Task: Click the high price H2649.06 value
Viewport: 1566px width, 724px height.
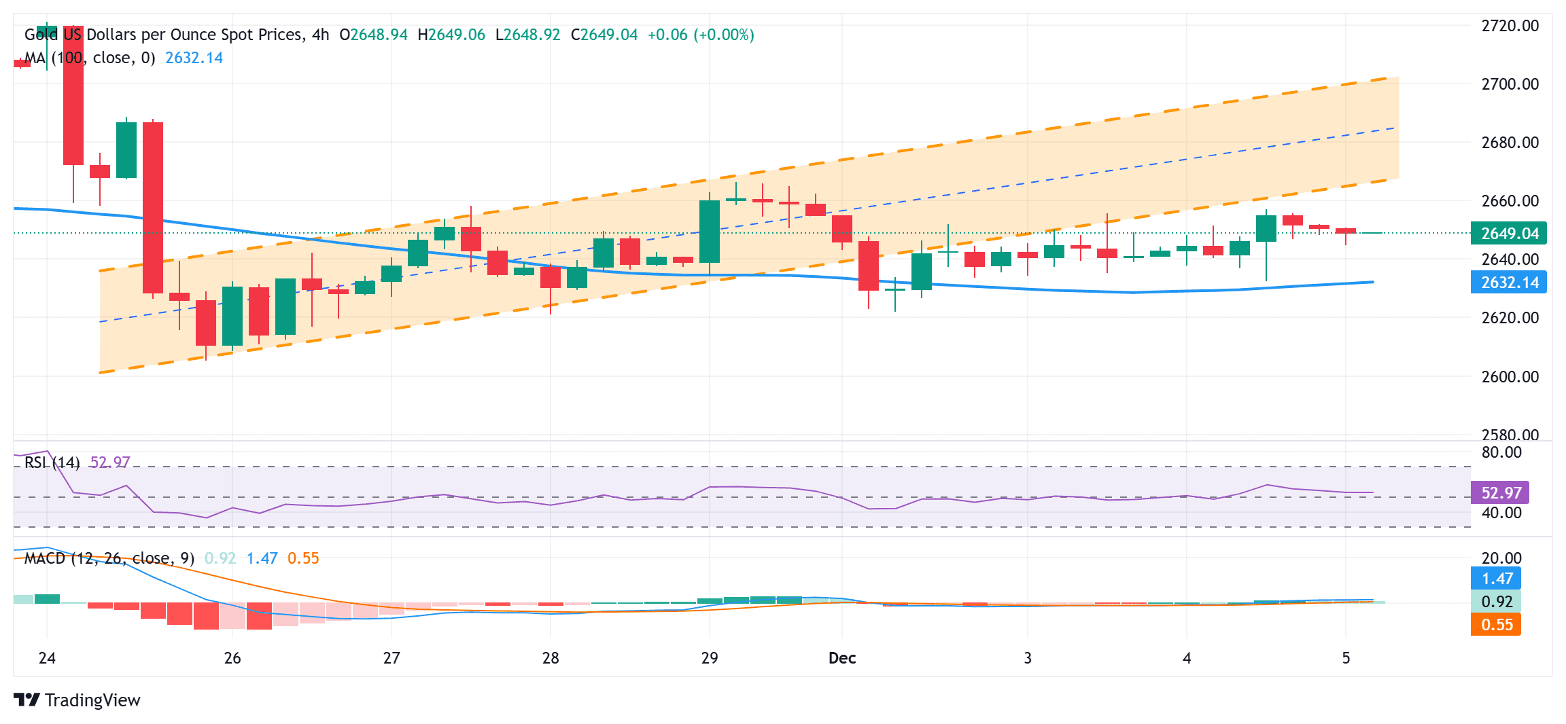Action: [x=451, y=35]
